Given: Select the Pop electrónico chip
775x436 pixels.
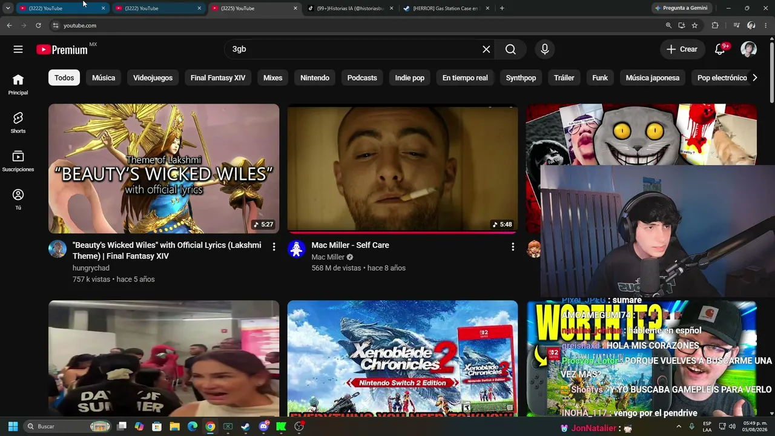Looking at the screenshot, I should point(722,78).
